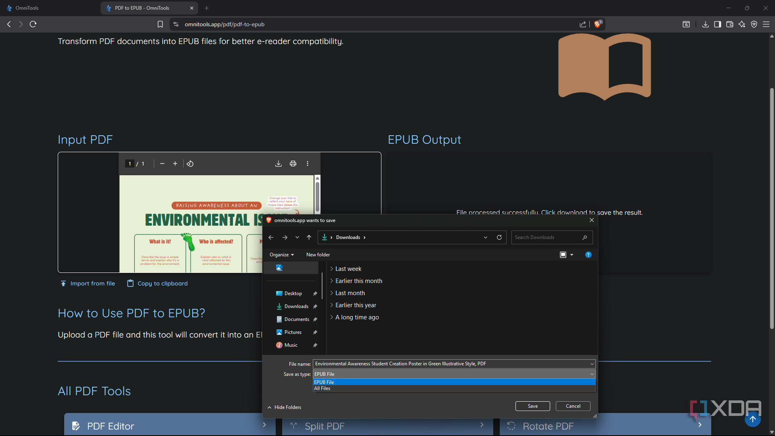This screenshot has width=775, height=436.
Task: Open Leo AI assistant icon
Action: 742,24
